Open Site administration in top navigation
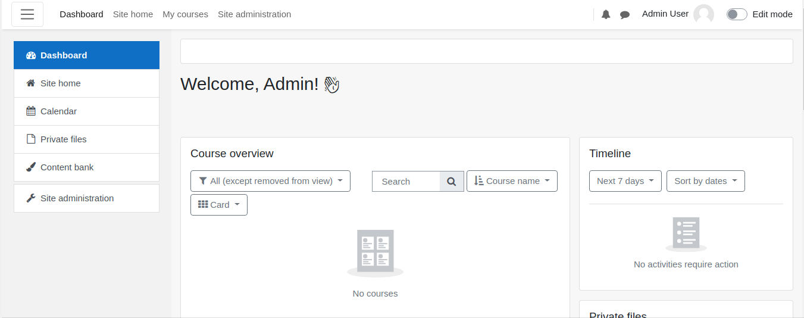 pyautogui.click(x=254, y=14)
